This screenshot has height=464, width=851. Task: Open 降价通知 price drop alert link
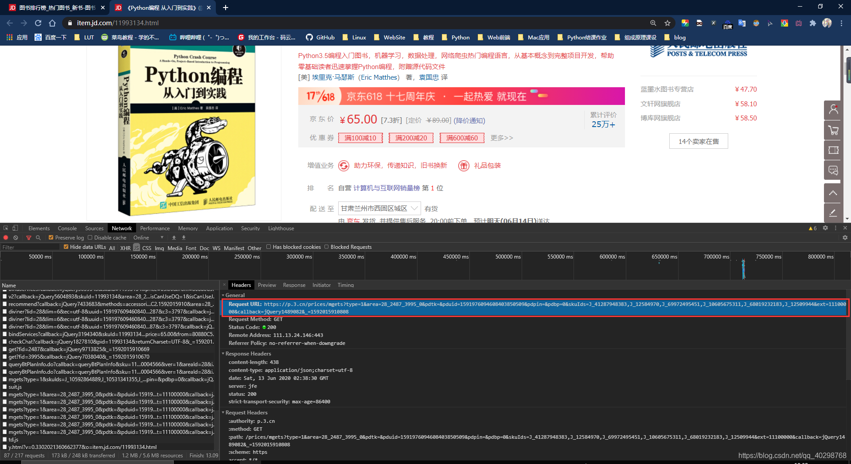[469, 120]
